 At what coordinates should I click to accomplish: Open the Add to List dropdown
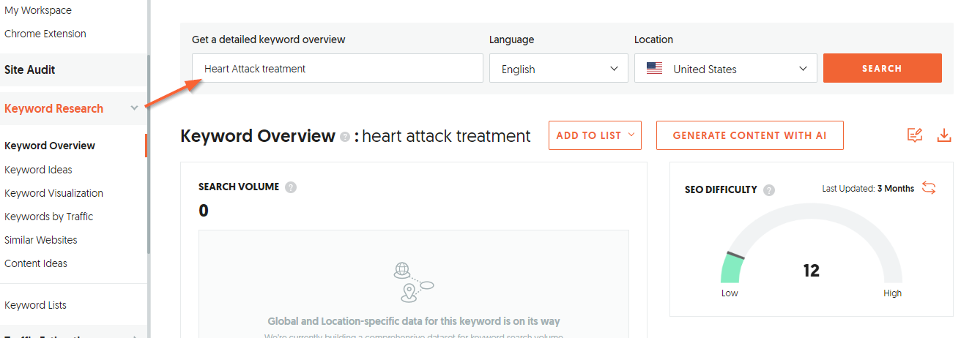(x=595, y=135)
